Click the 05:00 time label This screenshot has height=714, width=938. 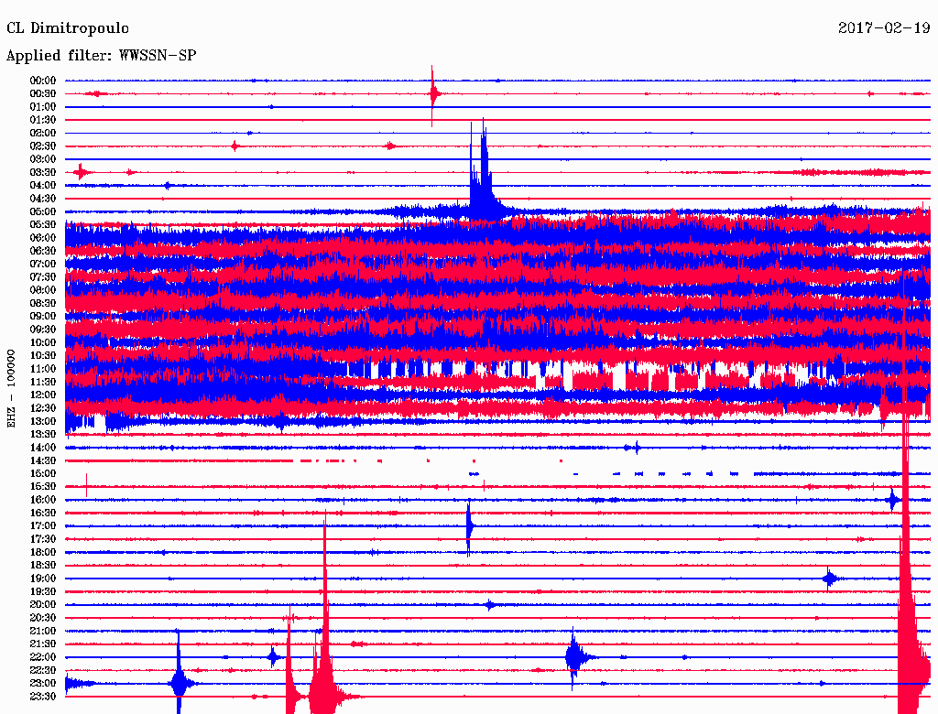[x=43, y=211]
